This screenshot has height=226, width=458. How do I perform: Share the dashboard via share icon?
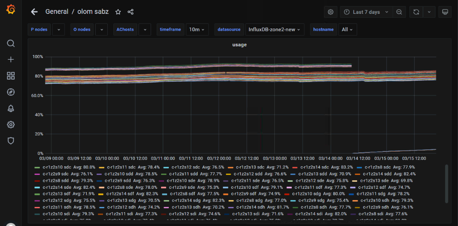(131, 12)
